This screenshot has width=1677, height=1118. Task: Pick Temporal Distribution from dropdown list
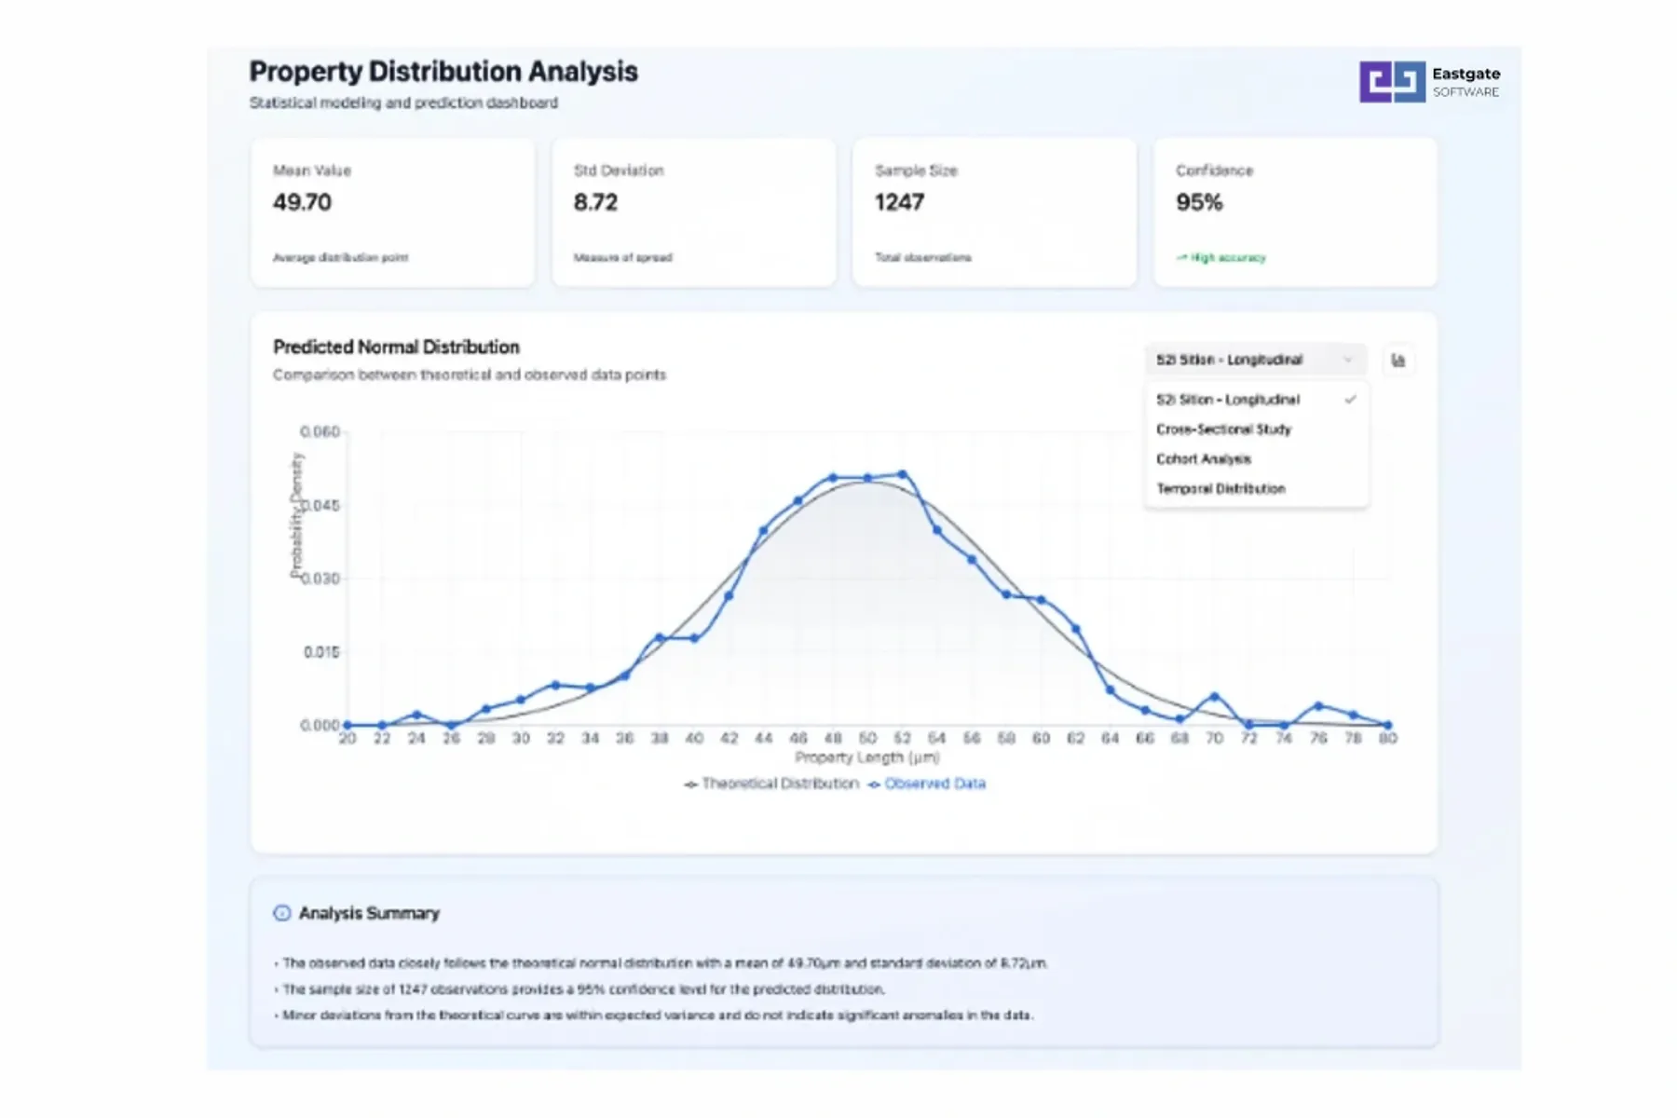[x=1220, y=489]
